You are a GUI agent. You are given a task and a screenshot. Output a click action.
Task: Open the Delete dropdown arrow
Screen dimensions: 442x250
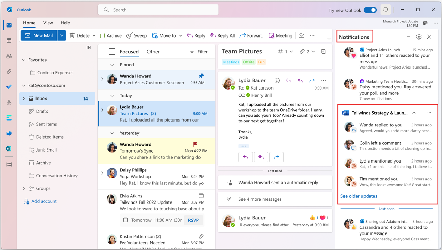tap(93, 36)
